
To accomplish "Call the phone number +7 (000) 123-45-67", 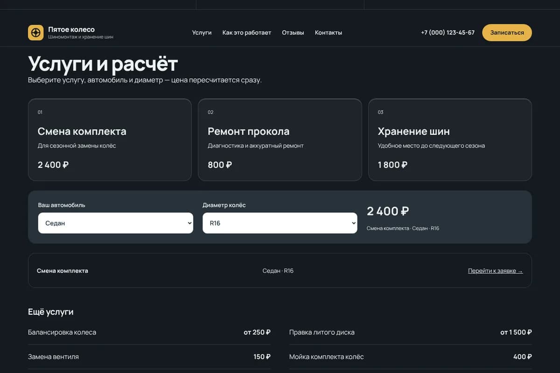I will point(448,33).
